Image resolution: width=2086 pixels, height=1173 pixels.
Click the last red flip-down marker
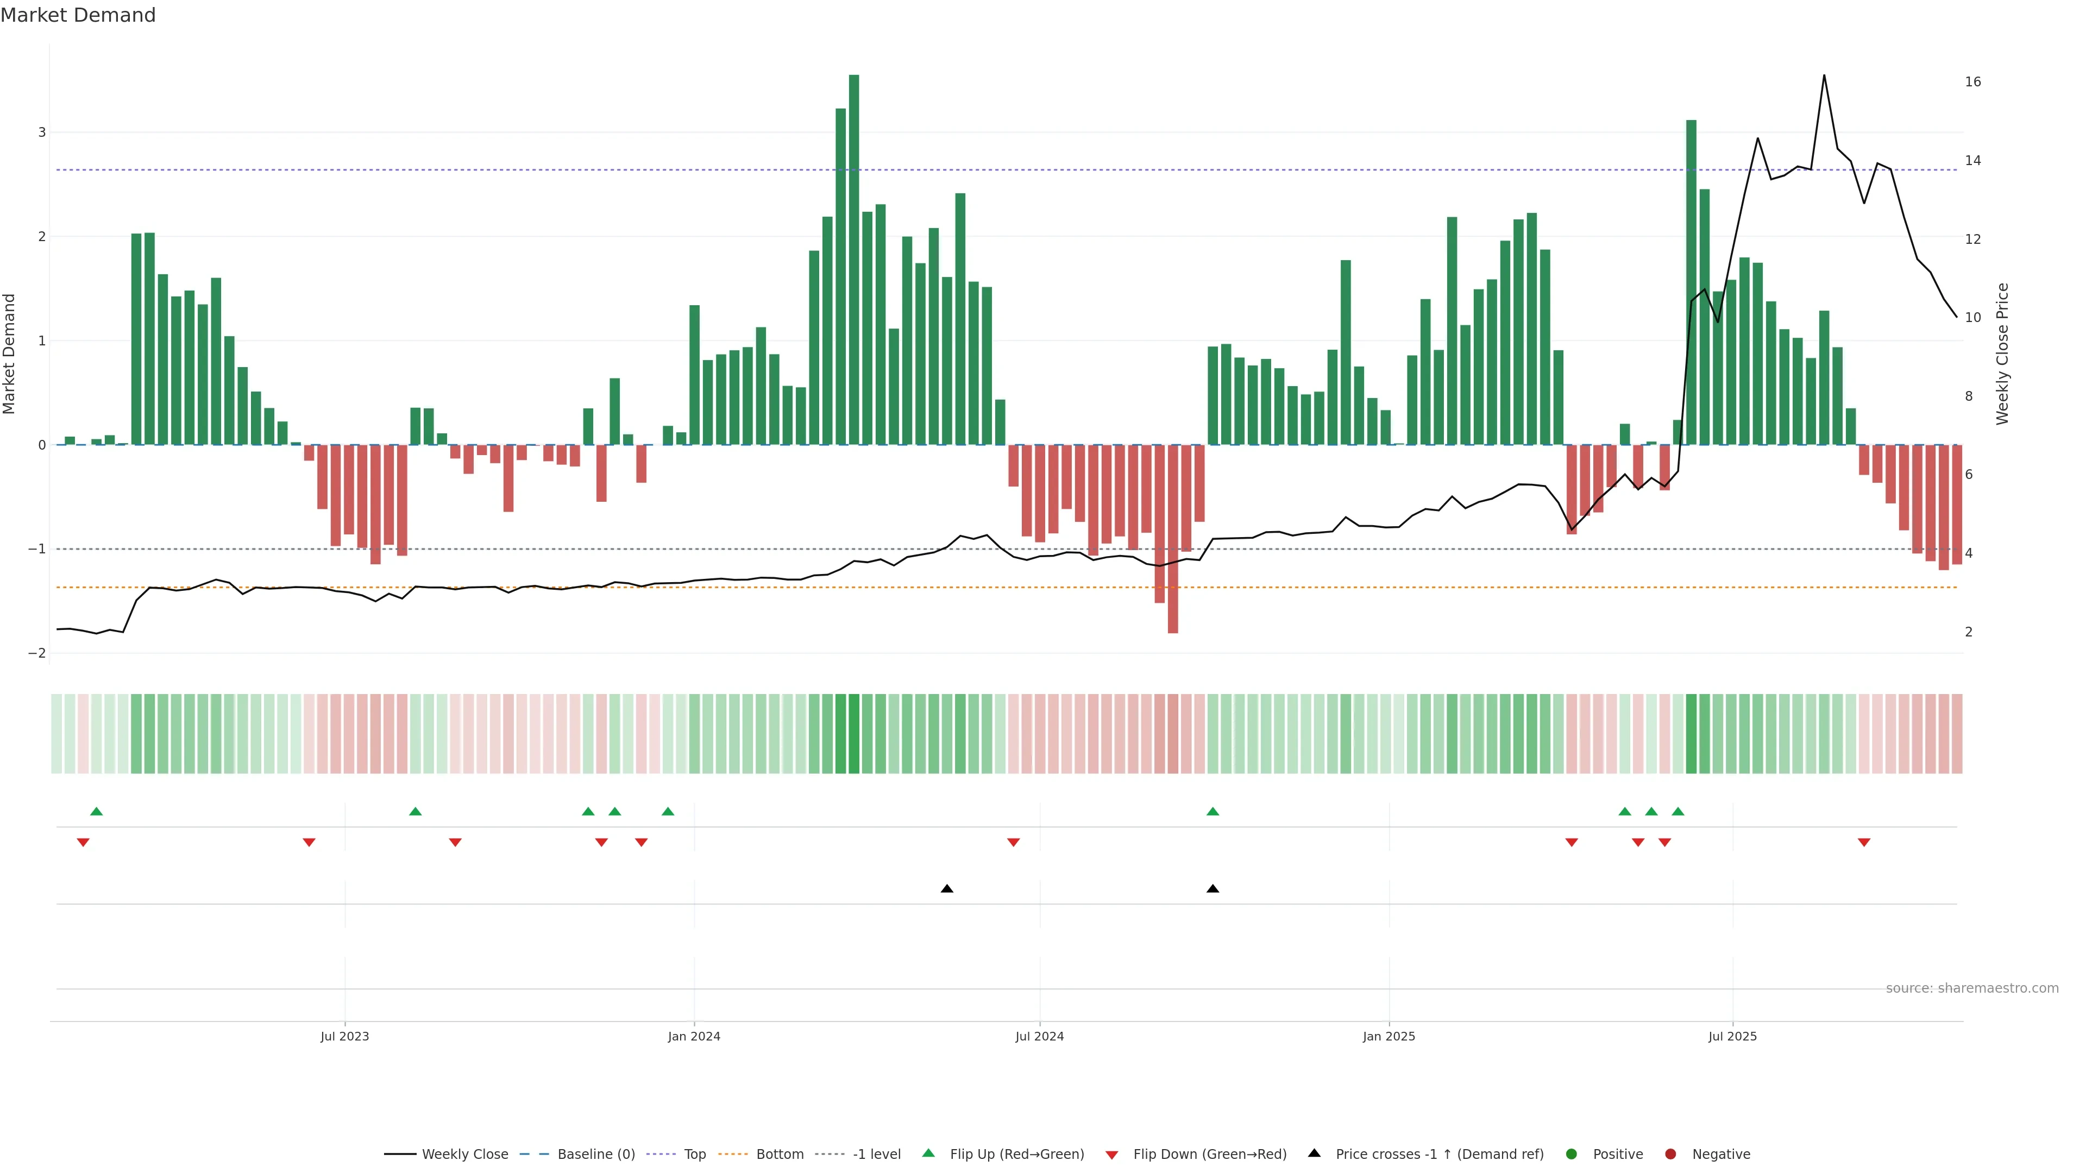point(1864,843)
